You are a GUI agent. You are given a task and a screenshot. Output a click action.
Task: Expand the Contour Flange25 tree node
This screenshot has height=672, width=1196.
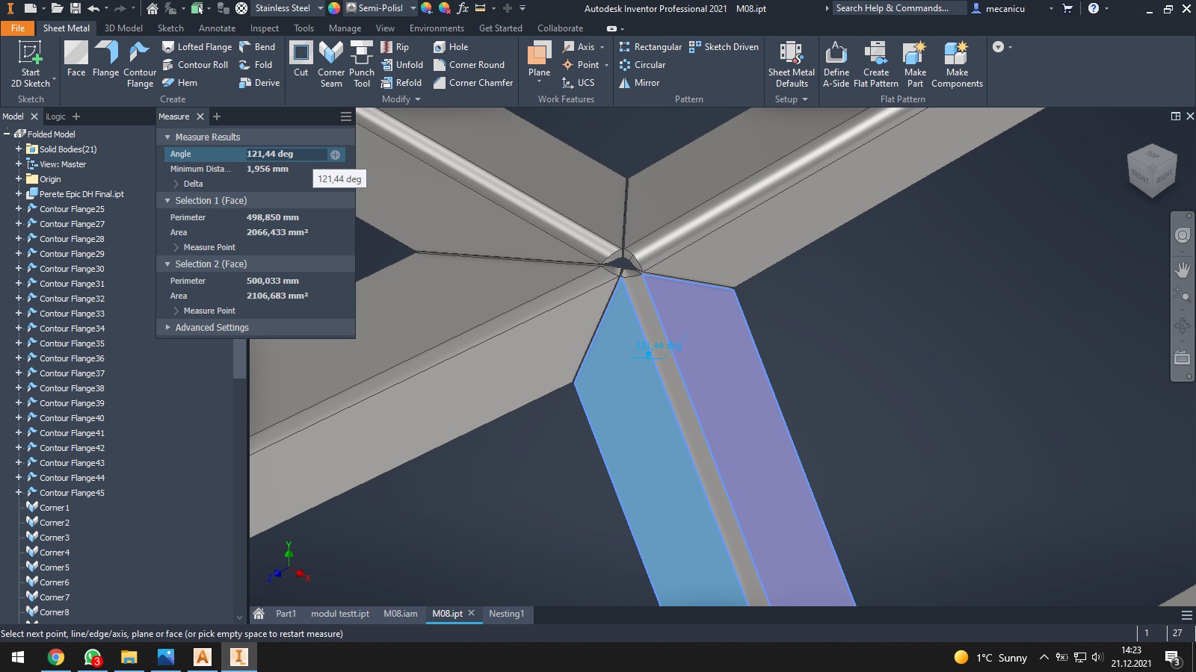(19, 209)
